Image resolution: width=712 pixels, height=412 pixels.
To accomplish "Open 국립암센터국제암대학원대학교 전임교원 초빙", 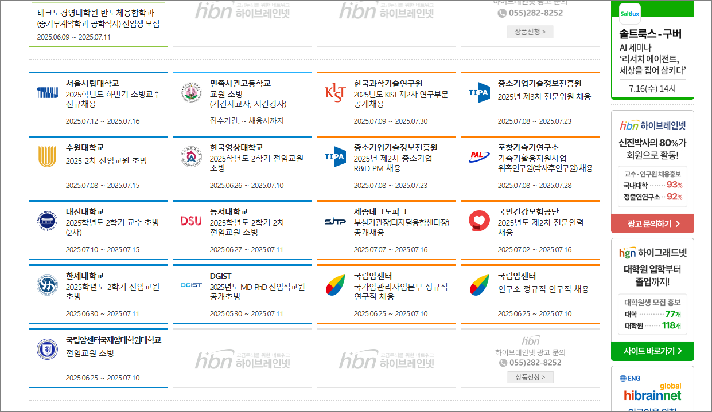I will pos(98,358).
